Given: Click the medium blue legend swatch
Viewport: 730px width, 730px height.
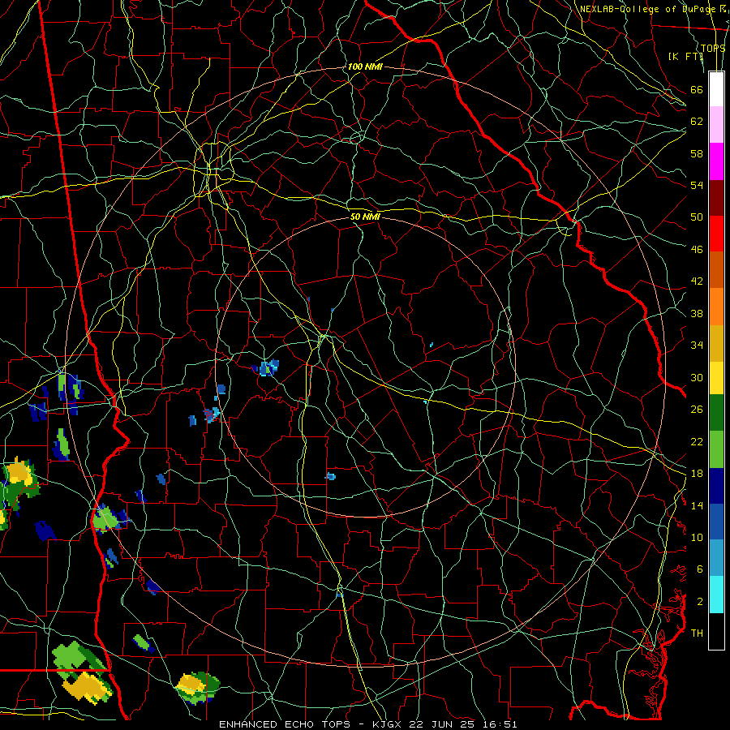Looking at the screenshot, I should [x=716, y=522].
